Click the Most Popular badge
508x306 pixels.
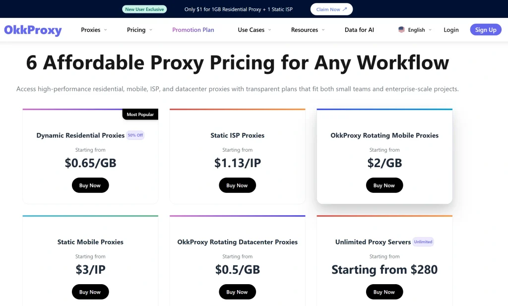140,114
